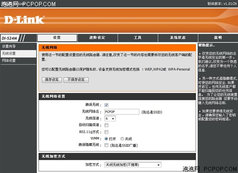Click the D-Link logo
238x173 pixels.
(24, 20)
